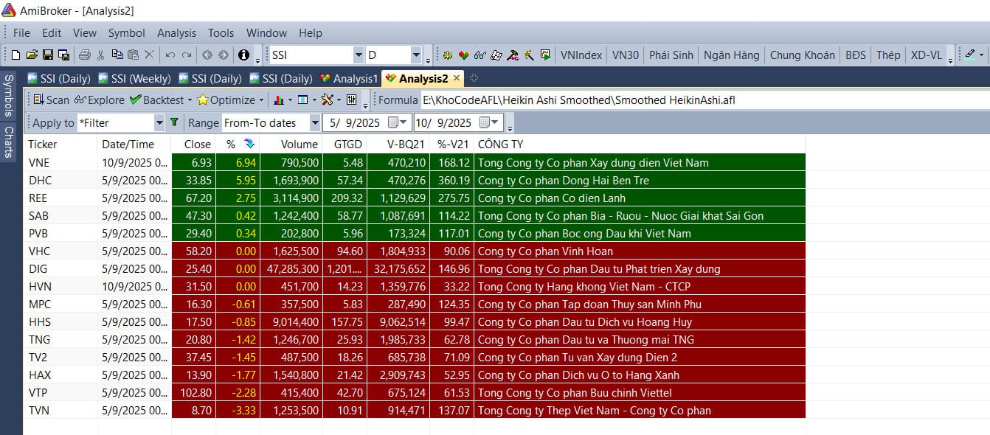Image resolution: width=990 pixels, height=435 pixels.
Task: Switch to the SSI (Weekly) tab
Action: 134,78
